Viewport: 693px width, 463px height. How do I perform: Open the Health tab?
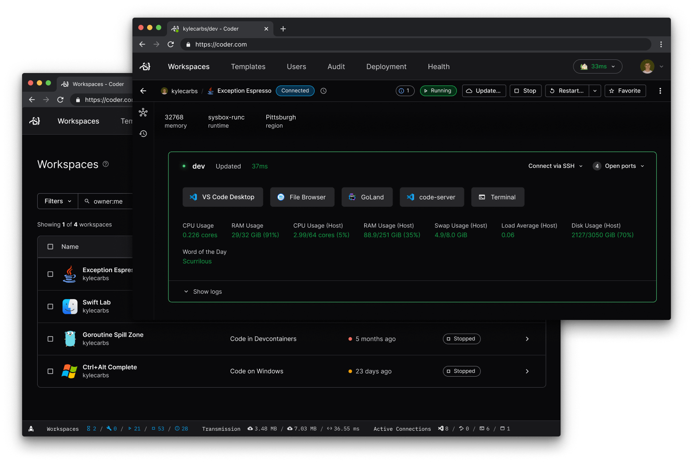point(439,66)
